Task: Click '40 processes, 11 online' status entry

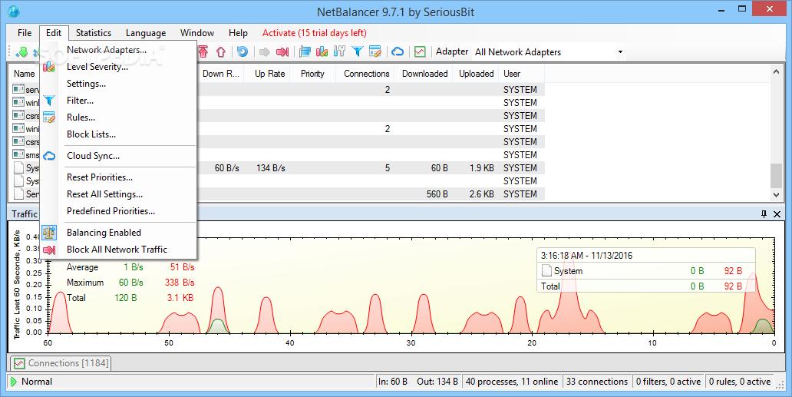Action: 512,382
